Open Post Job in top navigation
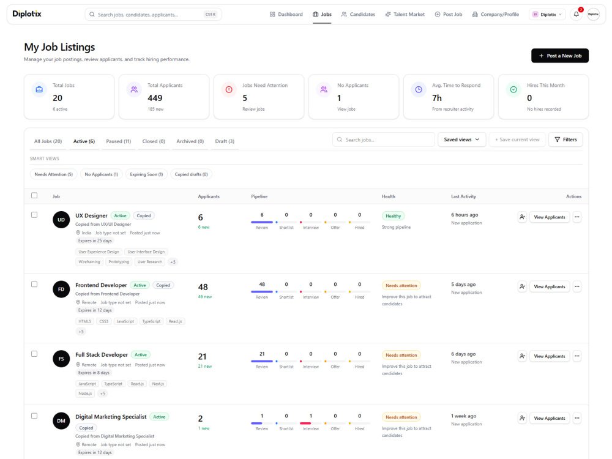Viewport: 612px width, 459px height. (449, 15)
